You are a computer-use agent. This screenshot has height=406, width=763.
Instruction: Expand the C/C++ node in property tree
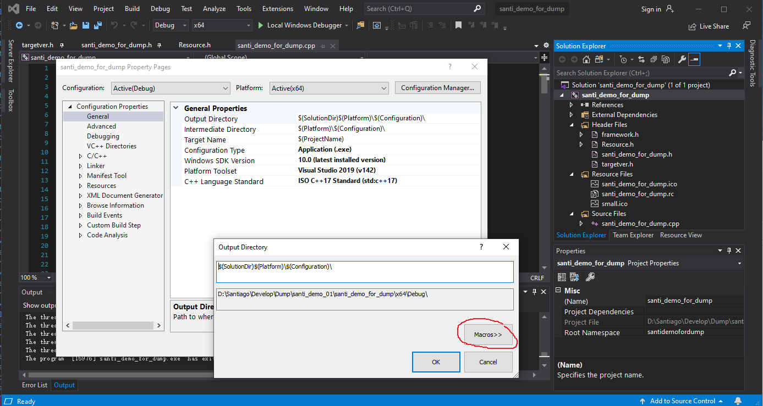tap(81, 156)
